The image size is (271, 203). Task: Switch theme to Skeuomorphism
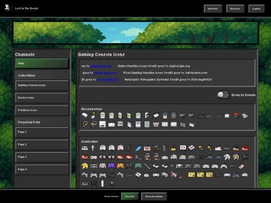click(x=154, y=196)
